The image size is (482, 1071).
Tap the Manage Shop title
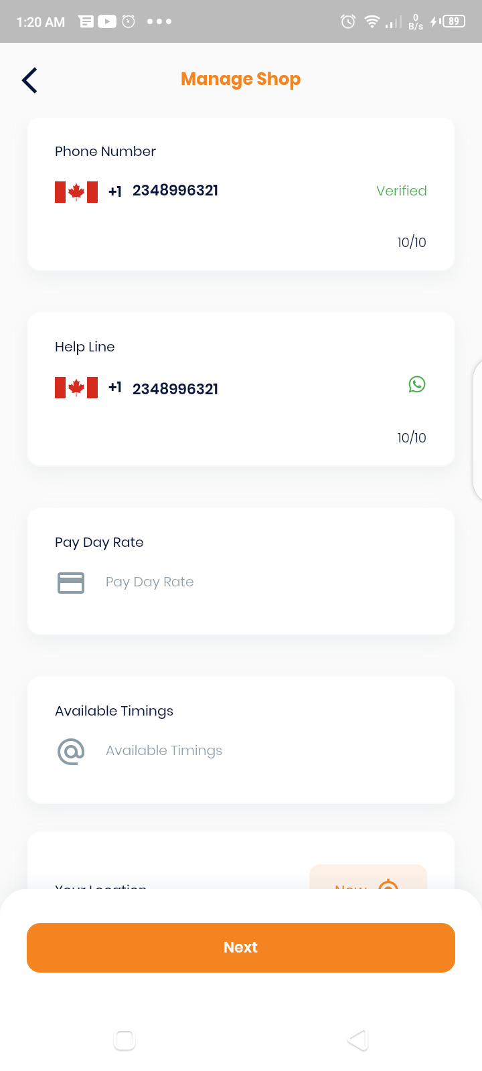pos(241,79)
